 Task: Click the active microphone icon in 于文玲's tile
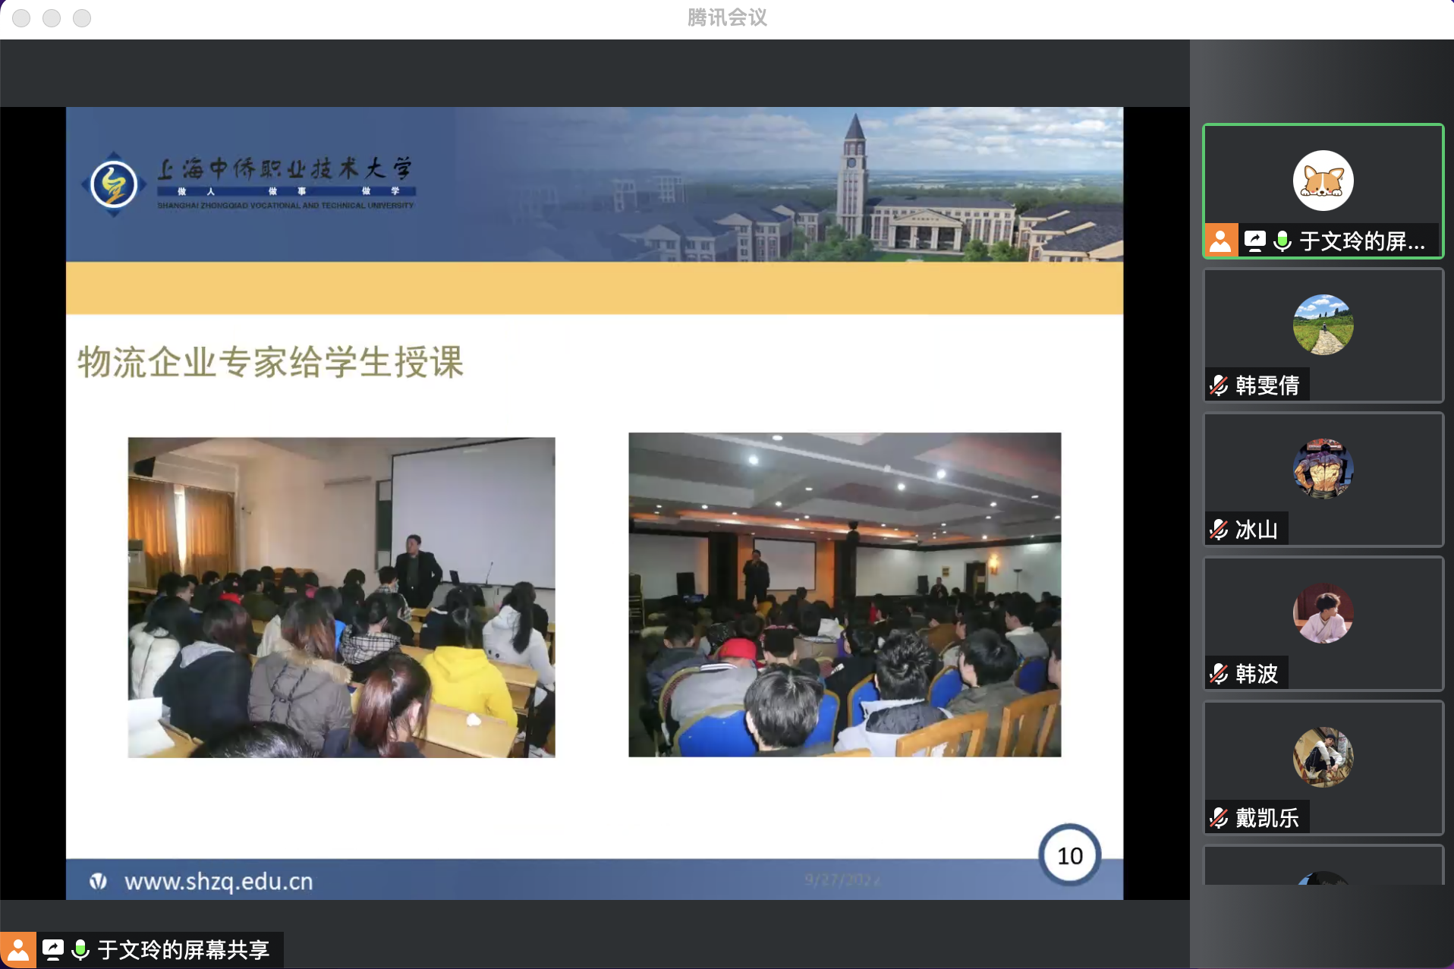(1282, 241)
